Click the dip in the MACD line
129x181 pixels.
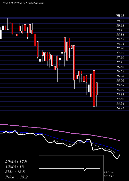point(85,169)
